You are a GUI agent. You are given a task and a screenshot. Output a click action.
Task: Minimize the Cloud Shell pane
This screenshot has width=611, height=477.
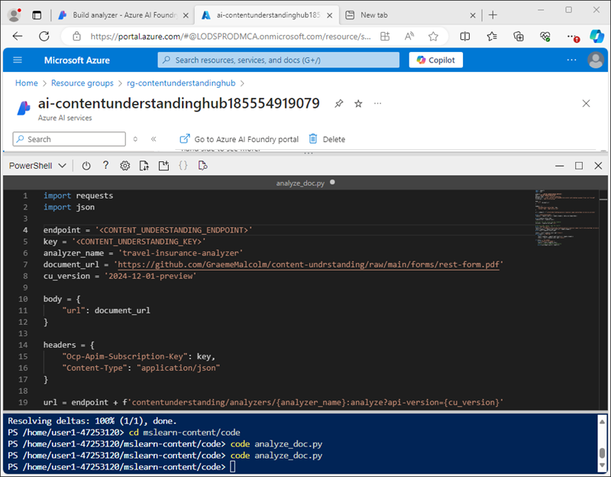tap(560, 166)
